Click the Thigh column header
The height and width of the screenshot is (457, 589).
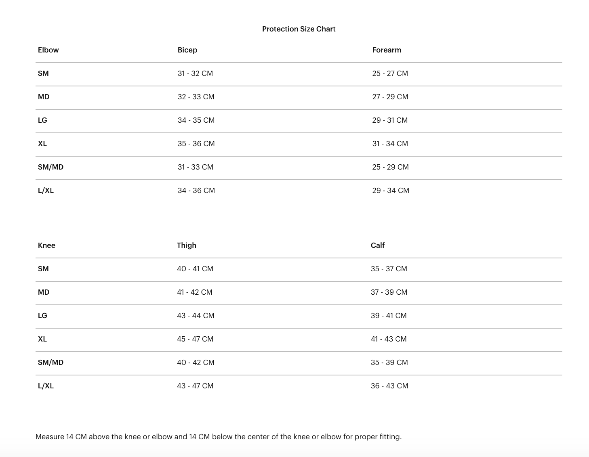(187, 245)
